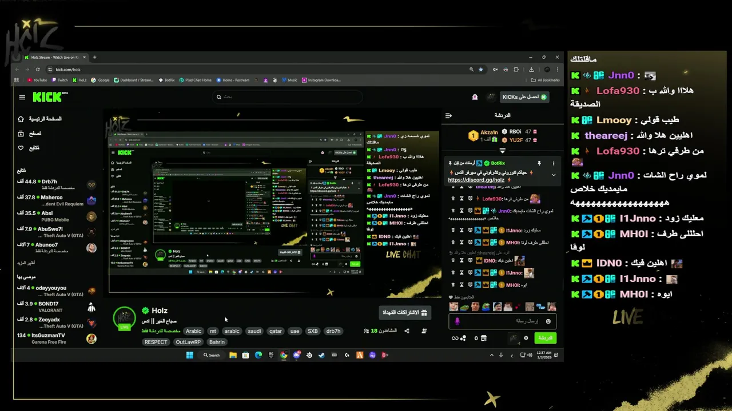This screenshot has height=411, width=732.
Task: Click the chat identity avatar near send
Action: pos(514,338)
